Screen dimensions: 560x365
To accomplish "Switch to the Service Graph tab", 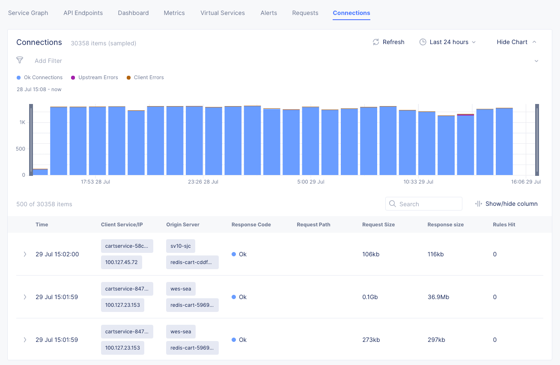I will pyautogui.click(x=28, y=13).
